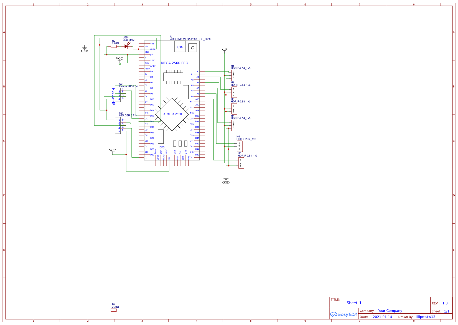Select the GND ground symbol left of R2
Image resolution: width=458 pixels, height=325 pixels.
click(x=85, y=48)
